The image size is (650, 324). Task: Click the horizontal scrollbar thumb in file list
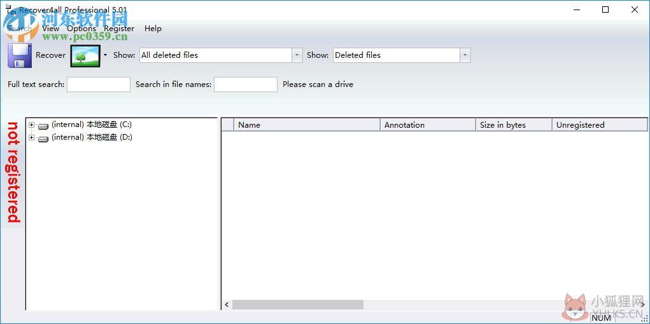[298, 305]
